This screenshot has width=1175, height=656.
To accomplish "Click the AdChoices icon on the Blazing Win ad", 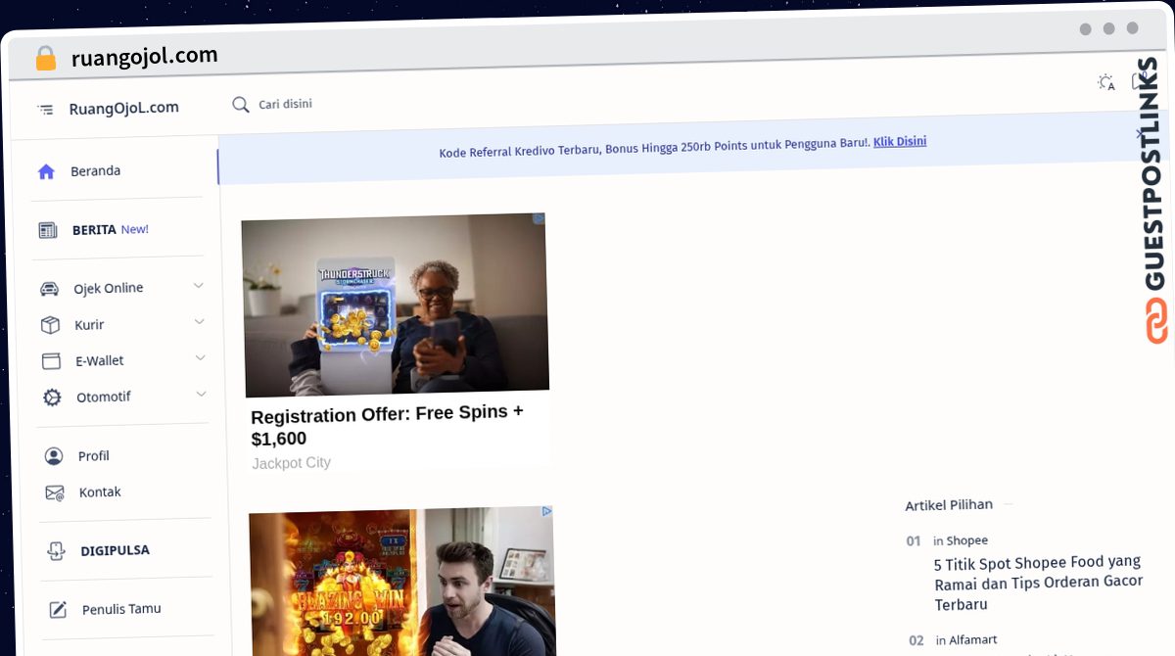I will click(x=547, y=511).
